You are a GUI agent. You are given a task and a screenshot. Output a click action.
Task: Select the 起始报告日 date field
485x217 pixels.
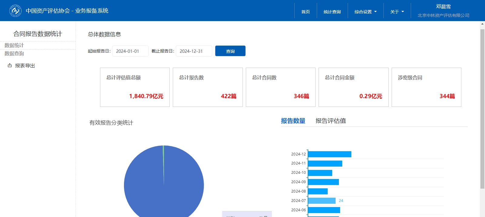point(130,51)
